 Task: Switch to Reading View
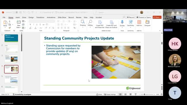[x=131, y=94]
